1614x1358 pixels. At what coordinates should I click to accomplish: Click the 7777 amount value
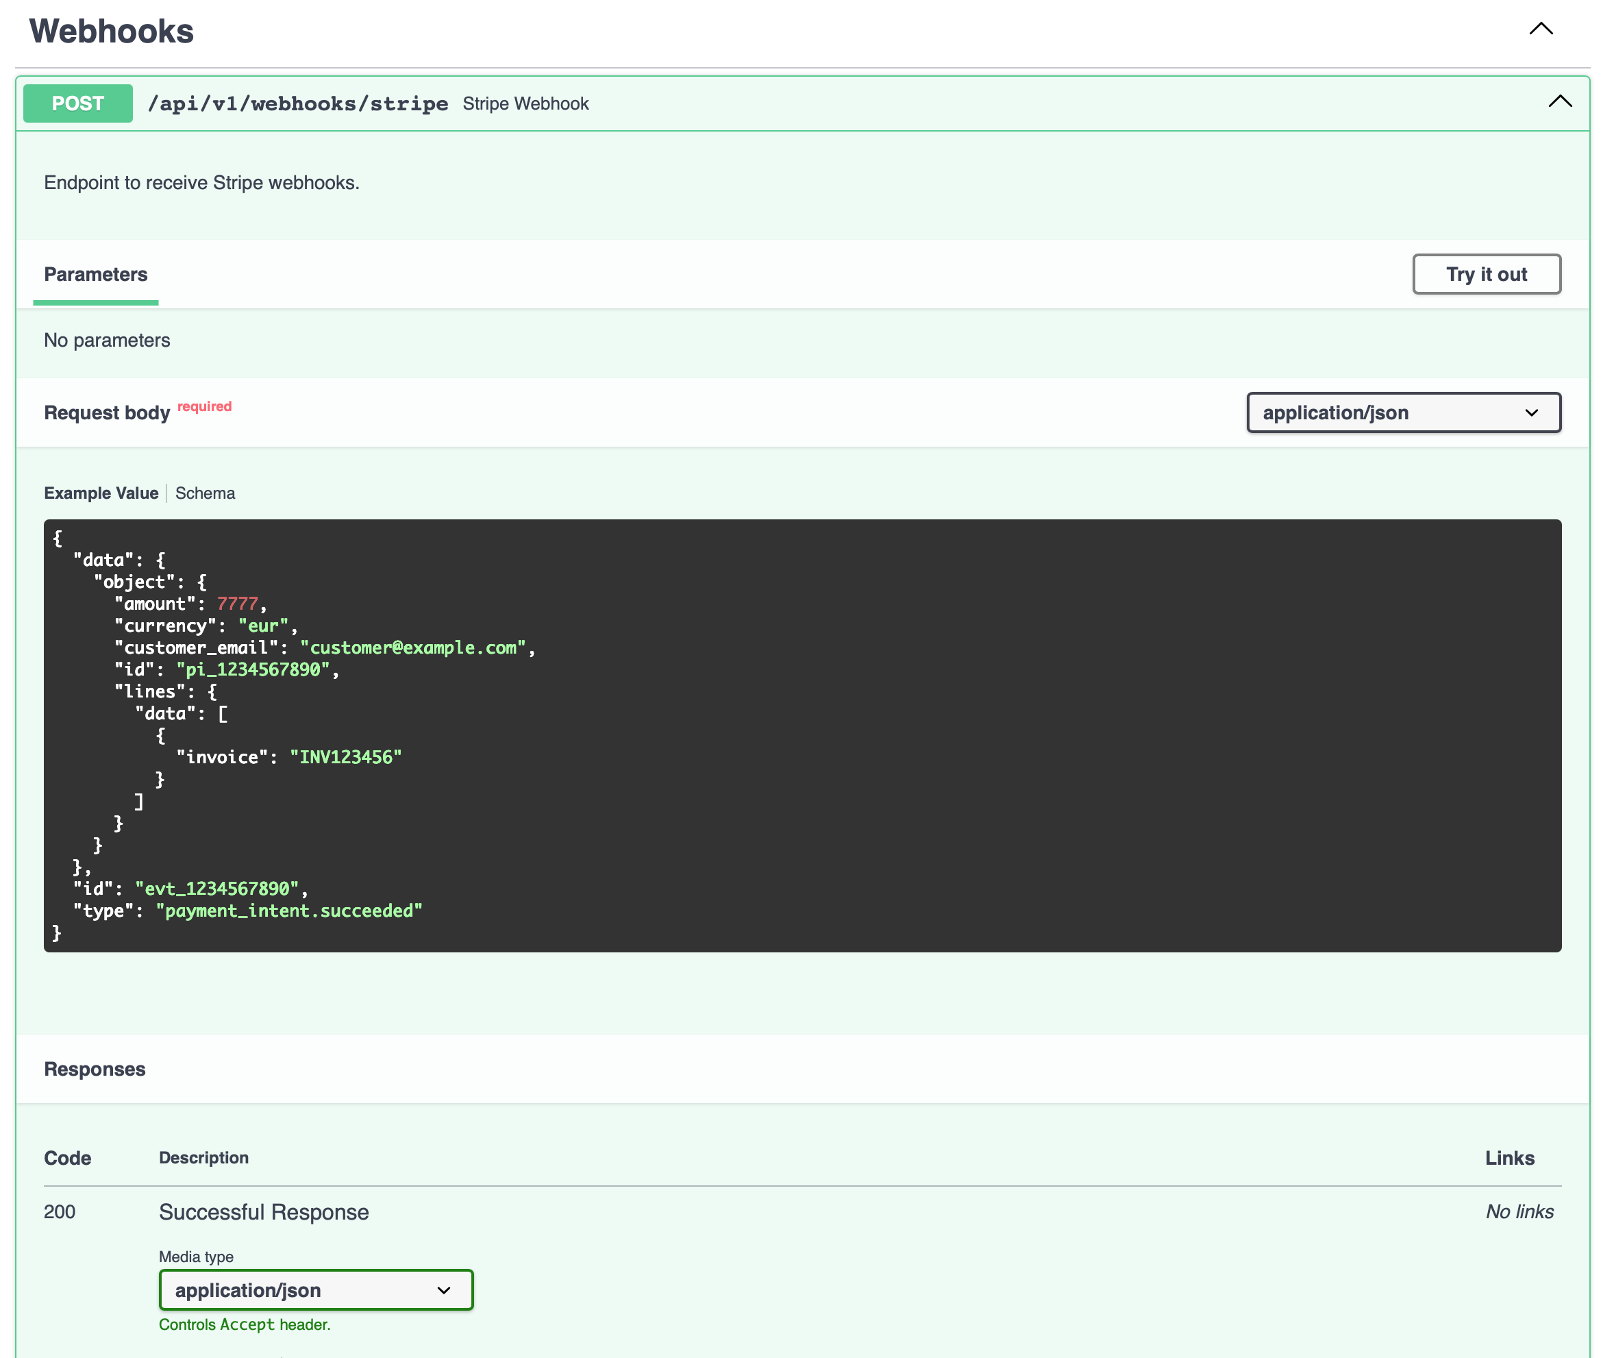click(x=237, y=604)
